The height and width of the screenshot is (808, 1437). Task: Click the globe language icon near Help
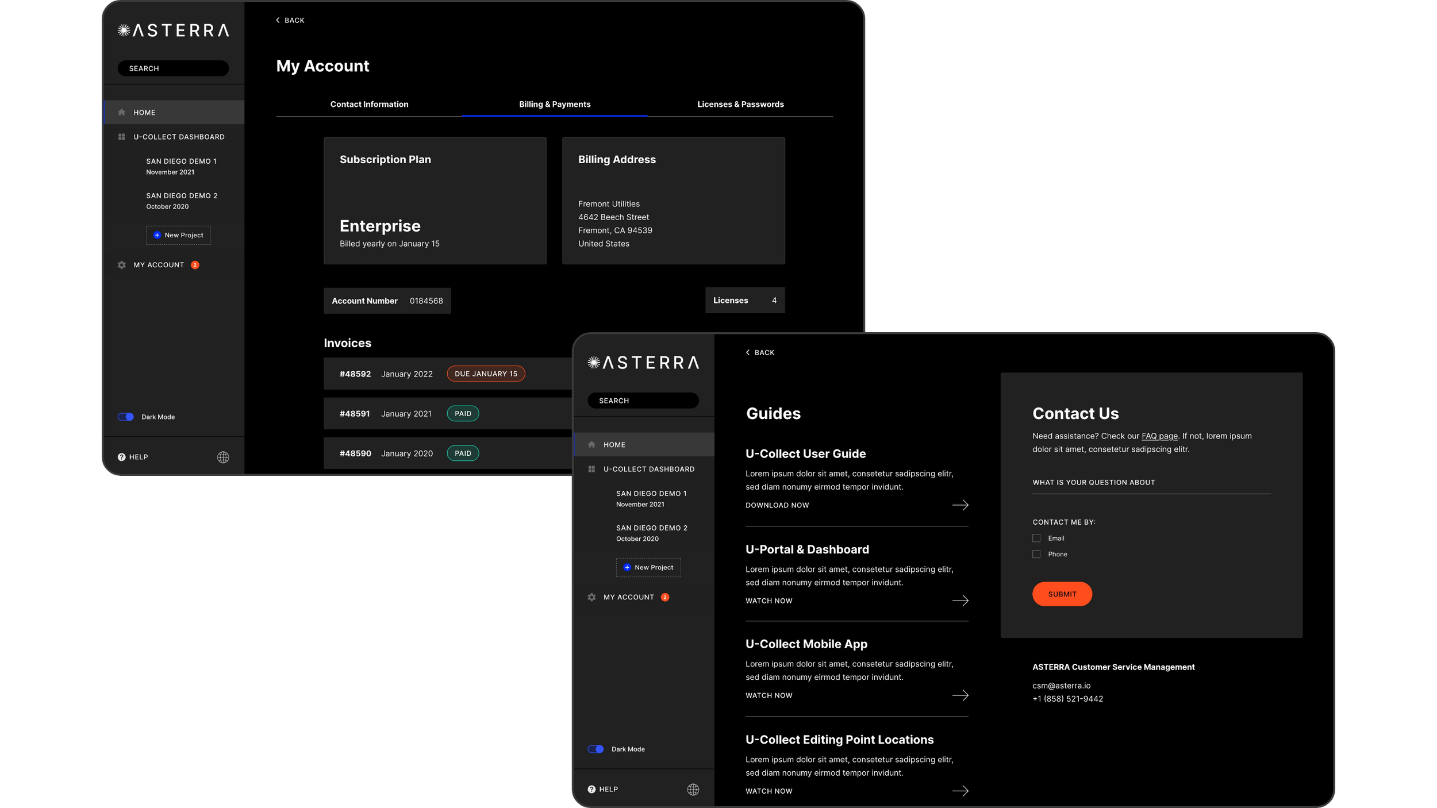click(223, 456)
